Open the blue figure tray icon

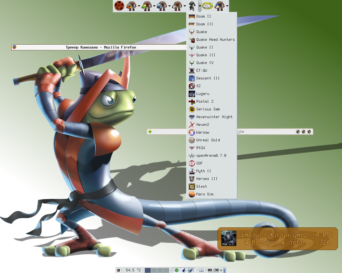(184, 270)
